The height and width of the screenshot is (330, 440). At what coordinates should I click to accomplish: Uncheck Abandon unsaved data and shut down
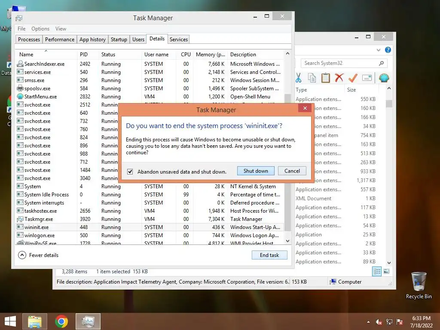tap(130, 171)
